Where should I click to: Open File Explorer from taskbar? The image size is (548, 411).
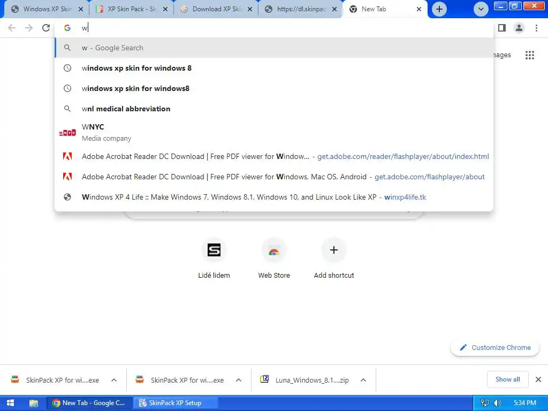(x=34, y=403)
